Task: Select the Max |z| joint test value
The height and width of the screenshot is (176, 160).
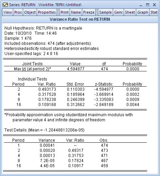Action: pyautogui.click(x=76, y=69)
